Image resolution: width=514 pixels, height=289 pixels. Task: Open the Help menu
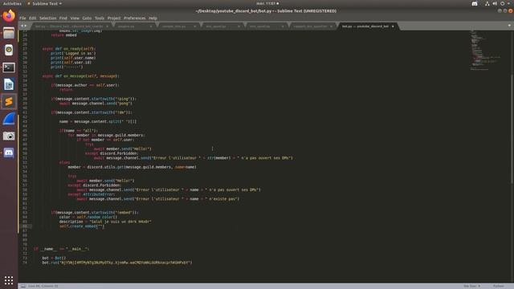153,18
